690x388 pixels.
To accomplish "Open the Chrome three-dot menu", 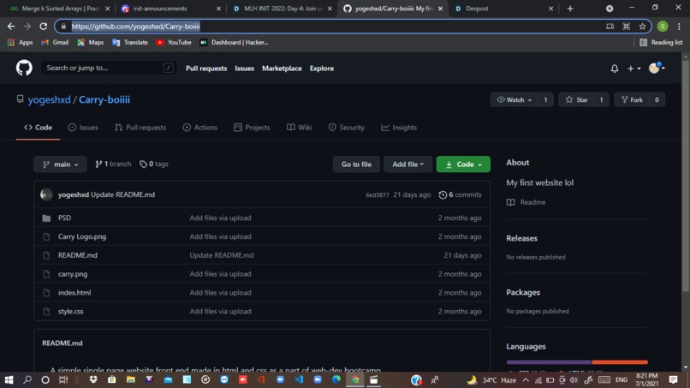I will [679, 27].
